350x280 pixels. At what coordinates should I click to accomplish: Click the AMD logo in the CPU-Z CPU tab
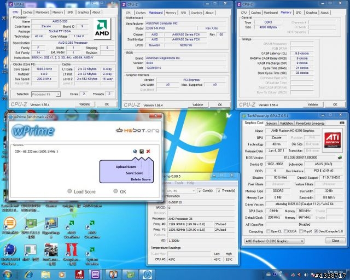(102, 29)
